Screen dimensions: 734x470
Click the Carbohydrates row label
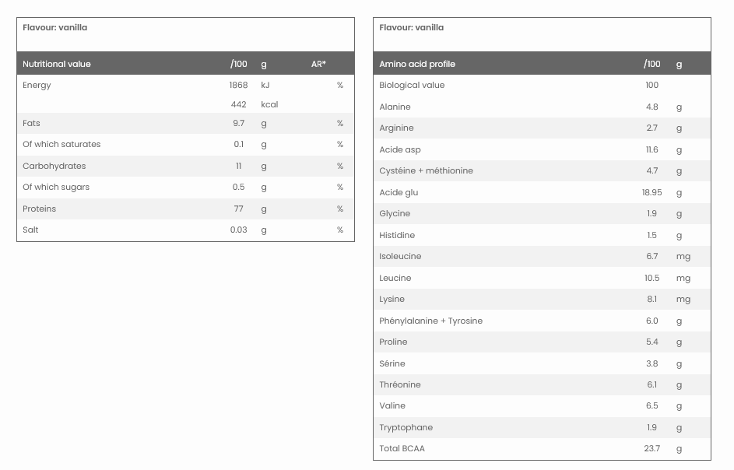click(54, 166)
